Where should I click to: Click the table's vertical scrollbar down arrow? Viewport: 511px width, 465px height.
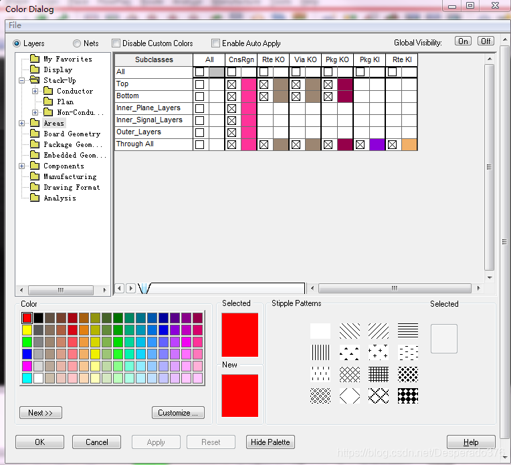coord(490,278)
